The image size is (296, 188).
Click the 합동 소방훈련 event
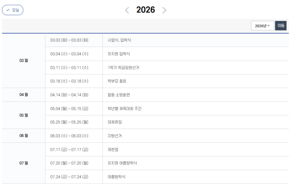click(119, 95)
